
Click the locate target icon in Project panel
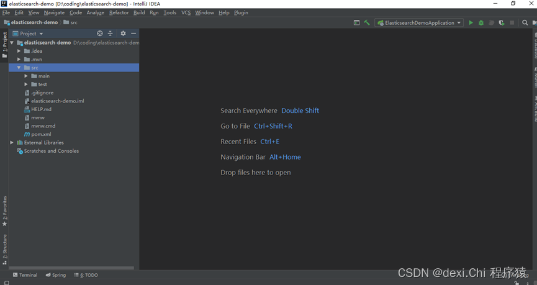coord(100,34)
